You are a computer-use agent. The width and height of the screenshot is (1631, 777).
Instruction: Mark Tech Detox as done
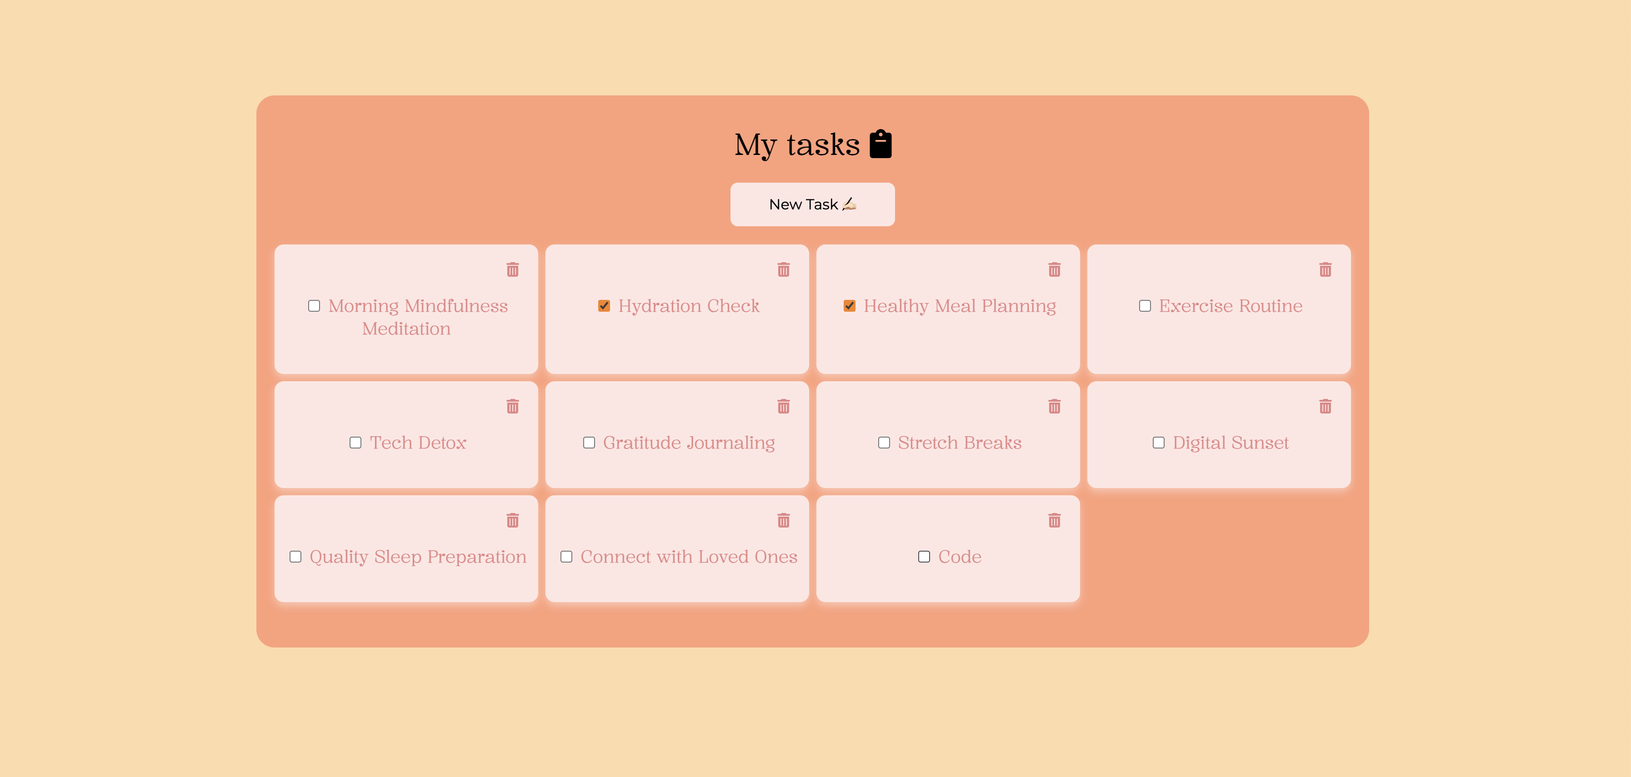click(x=355, y=443)
